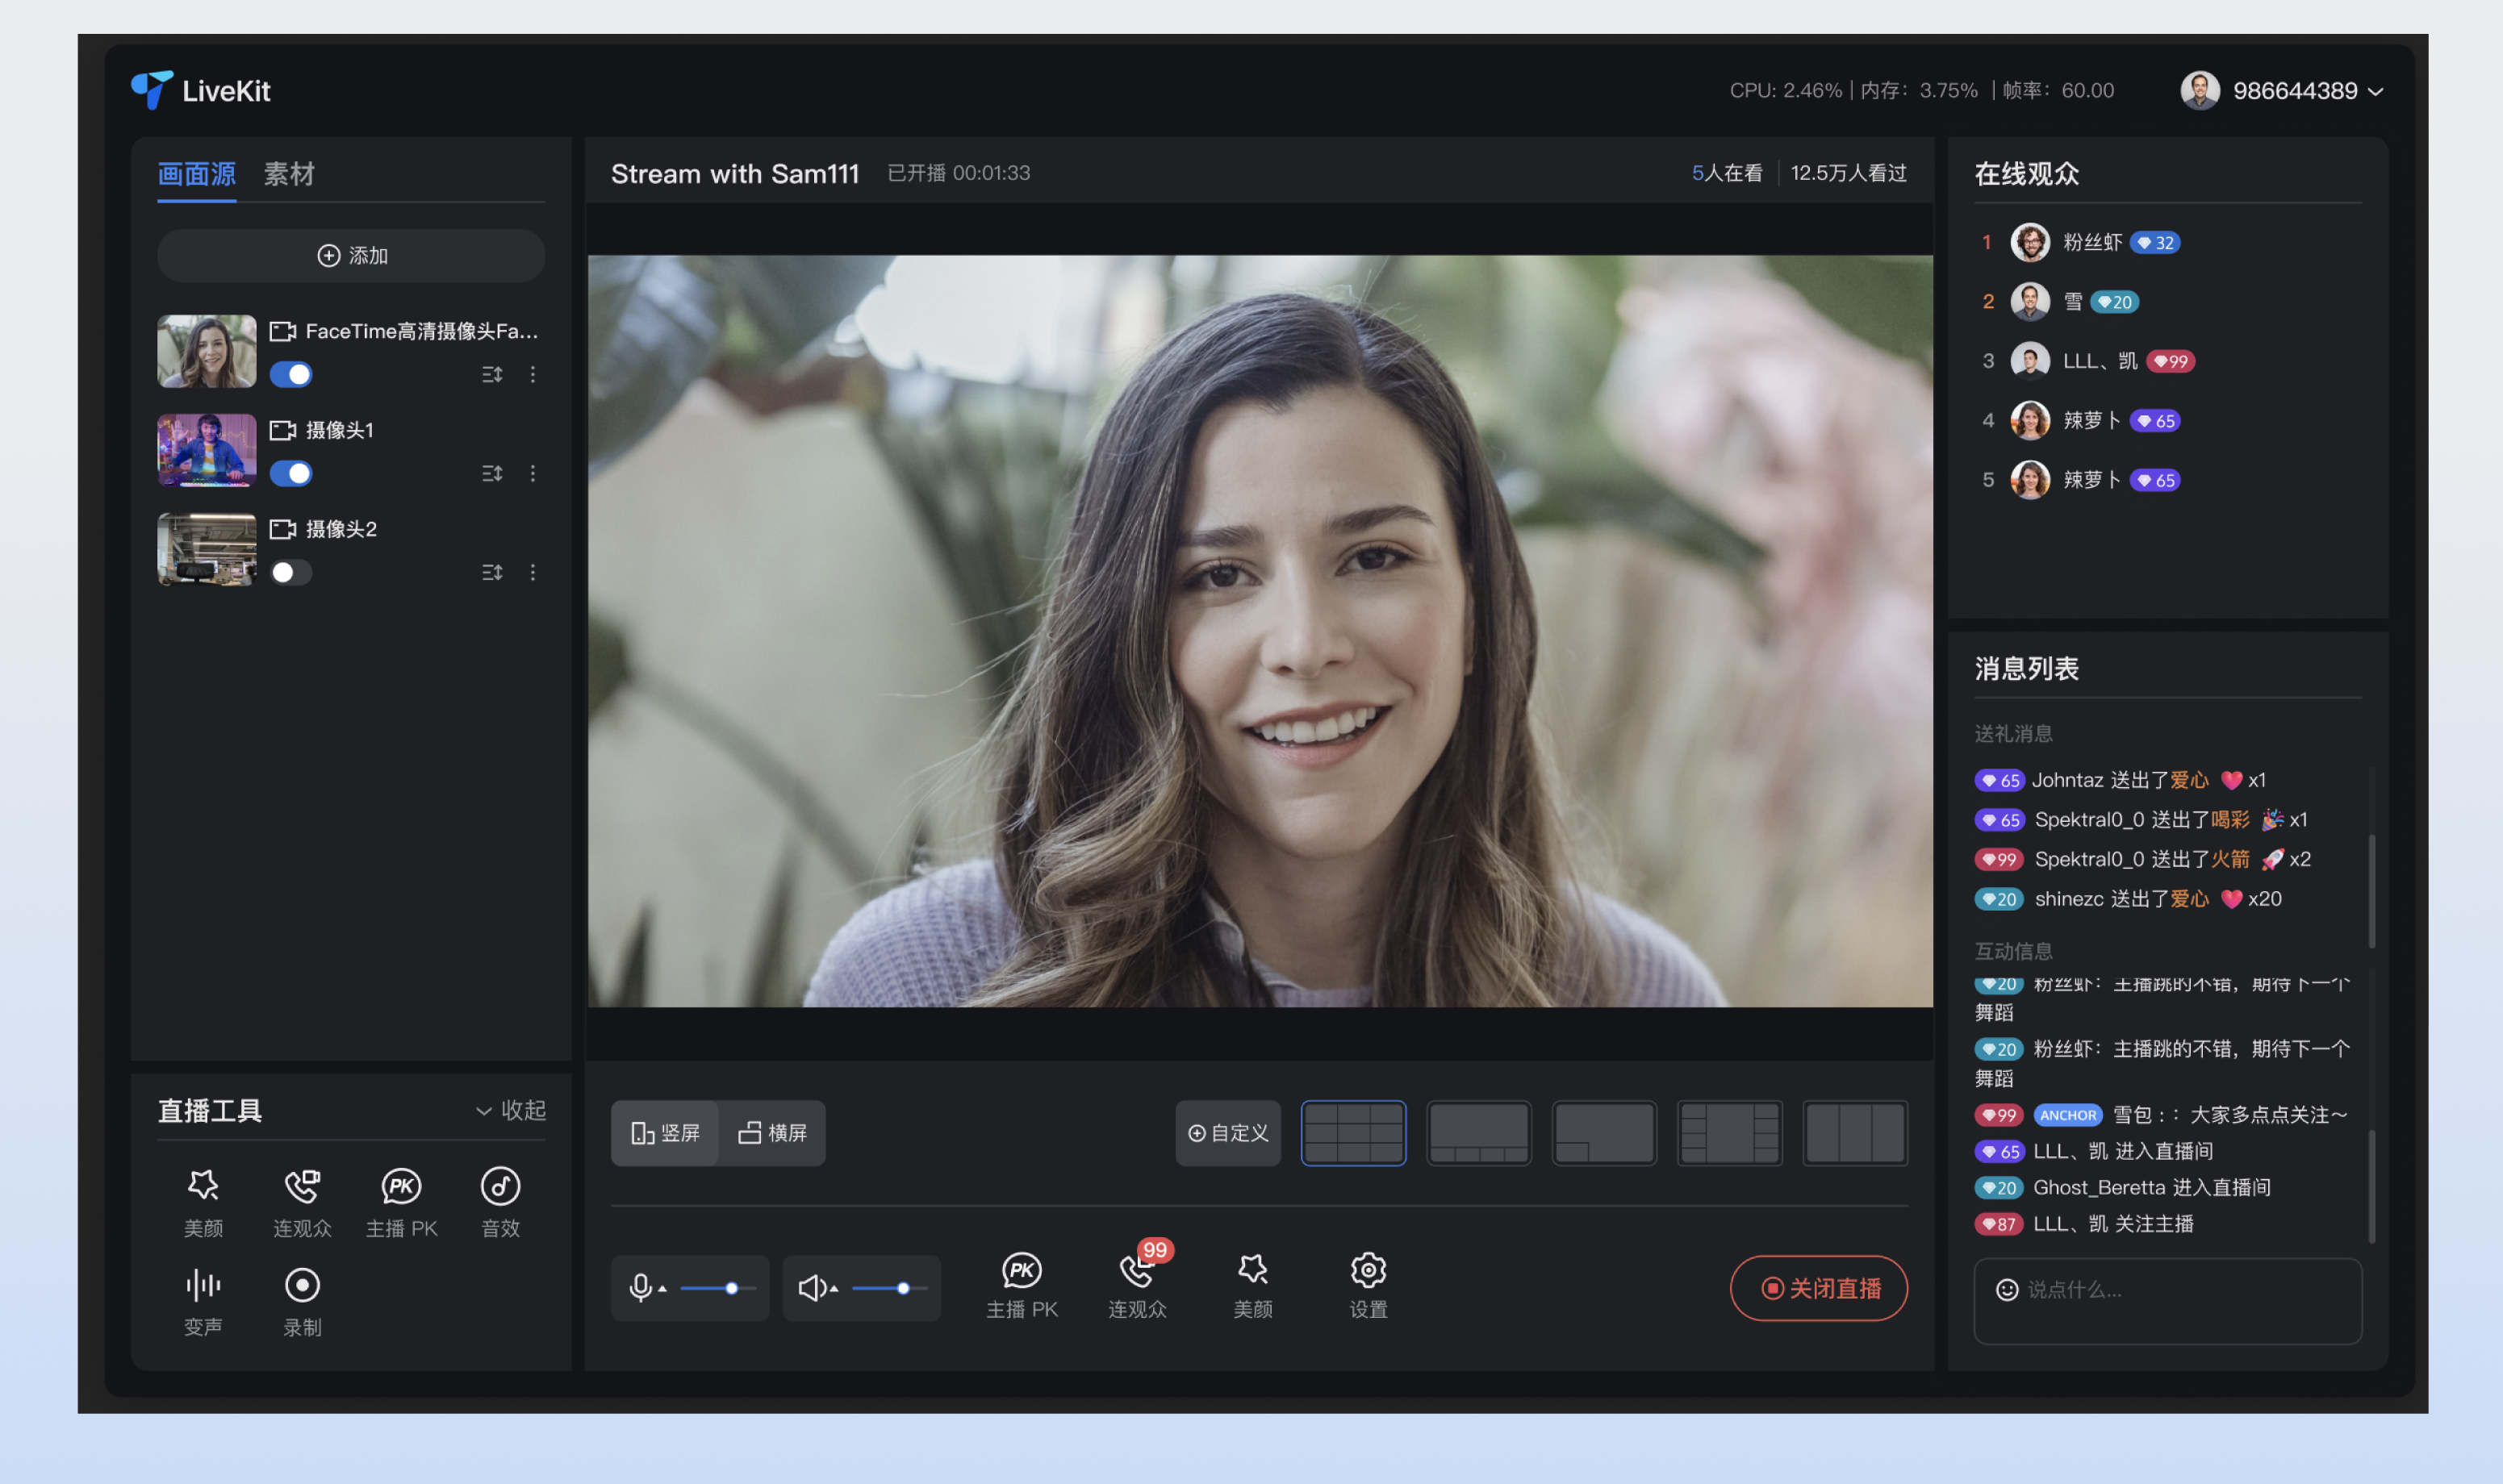Disable the FaceTime camera source toggle

291,374
